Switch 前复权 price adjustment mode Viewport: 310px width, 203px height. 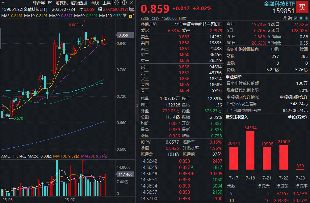61,3
